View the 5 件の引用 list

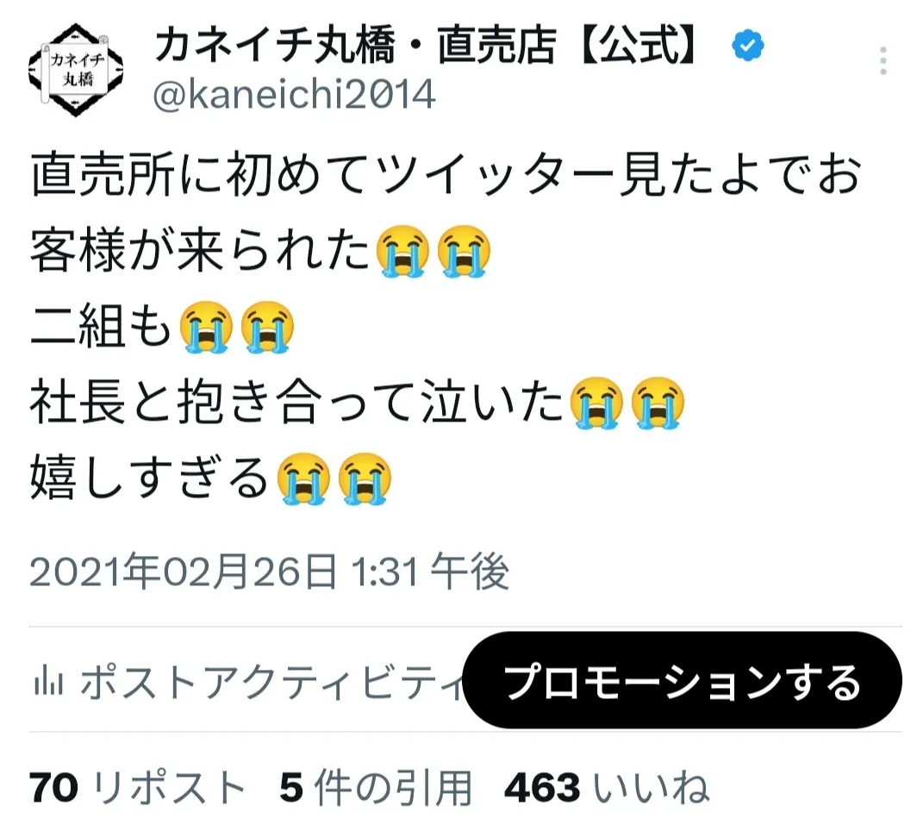pyautogui.click(x=376, y=788)
